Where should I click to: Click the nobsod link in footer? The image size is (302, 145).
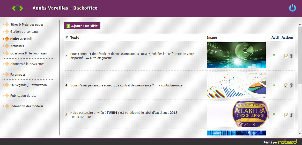[x=287, y=142]
